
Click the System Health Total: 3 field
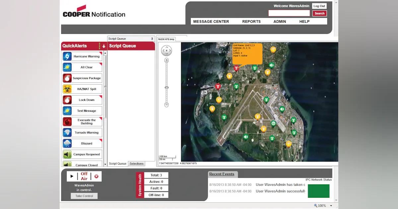coord(156,175)
